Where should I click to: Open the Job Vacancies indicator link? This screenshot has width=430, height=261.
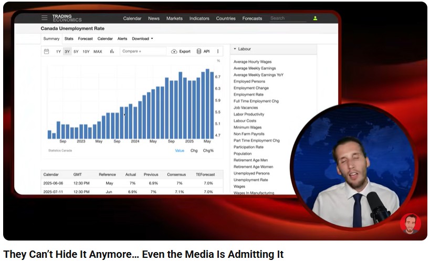click(x=246, y=108)
